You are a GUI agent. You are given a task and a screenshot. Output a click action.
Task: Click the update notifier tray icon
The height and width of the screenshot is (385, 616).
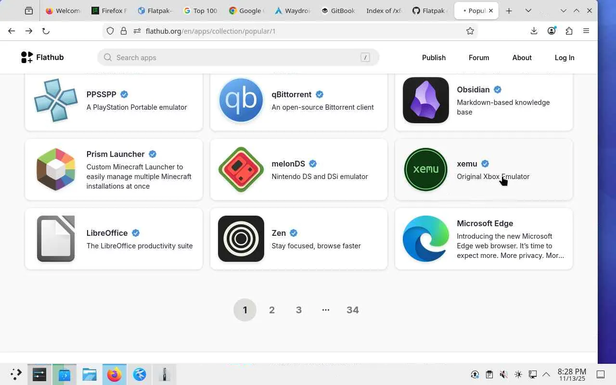coord(475,374)
